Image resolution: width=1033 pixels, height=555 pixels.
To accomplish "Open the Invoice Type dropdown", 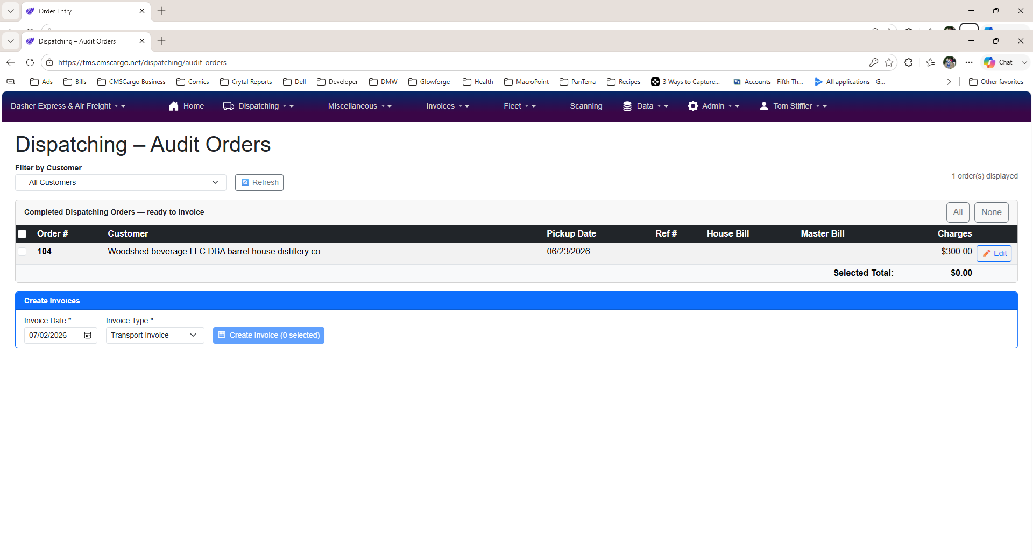I will pyautogui.click(x=155, y=335).
